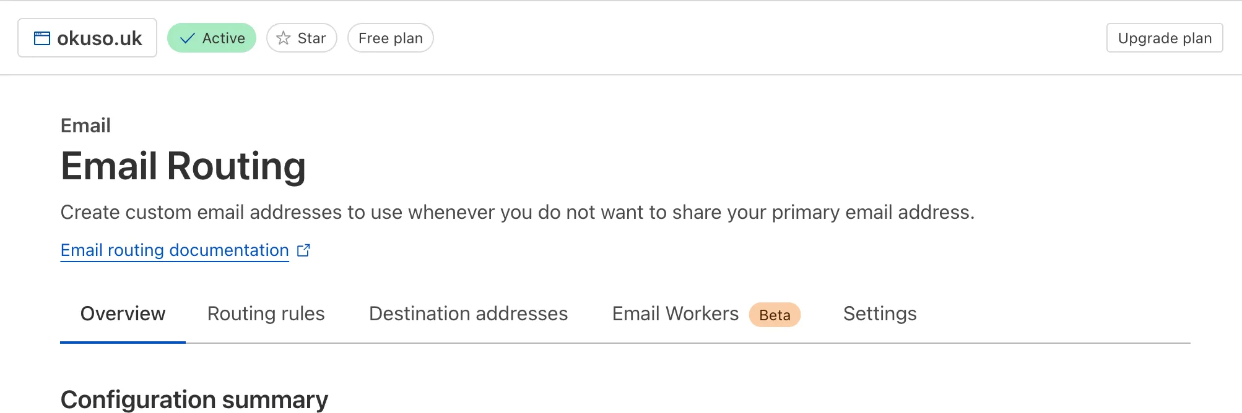Select the Active status indicator
1242x413 pixels.
click(212, 38)
